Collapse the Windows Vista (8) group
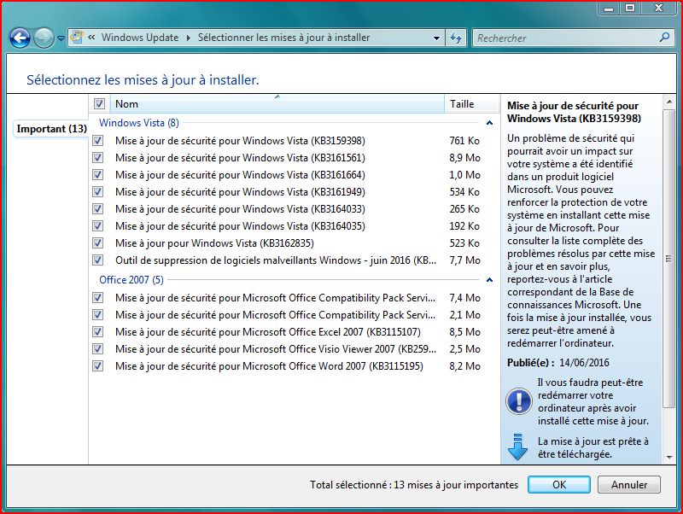Image resolution: width=683 pixels, height=514 pixels. pyautogui.click(x=489, y=123)
